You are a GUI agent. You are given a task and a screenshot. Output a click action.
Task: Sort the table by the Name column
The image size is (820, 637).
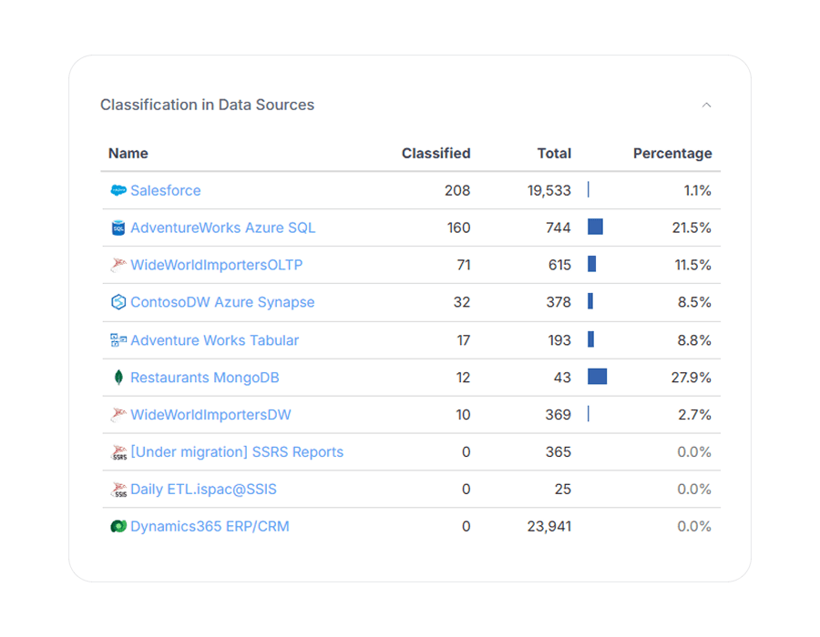[x=128, y=153]
